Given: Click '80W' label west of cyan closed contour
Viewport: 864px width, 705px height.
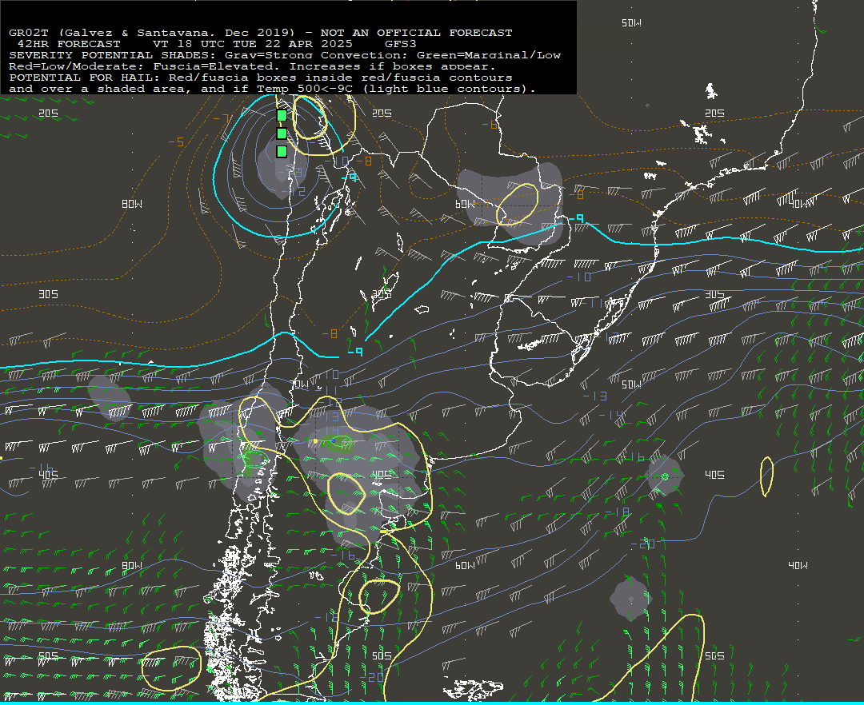Looking at the screenshot, I should click(x=132, y=204).
